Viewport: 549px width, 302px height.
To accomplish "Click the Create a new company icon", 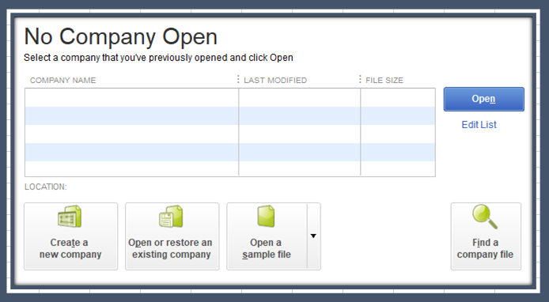I will (70, 217).
